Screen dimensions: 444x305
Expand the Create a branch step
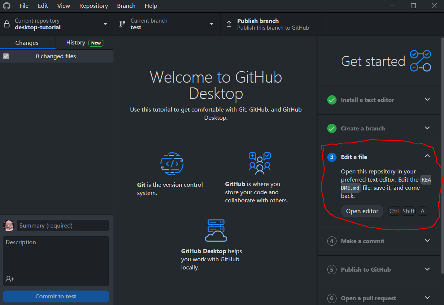427,128
